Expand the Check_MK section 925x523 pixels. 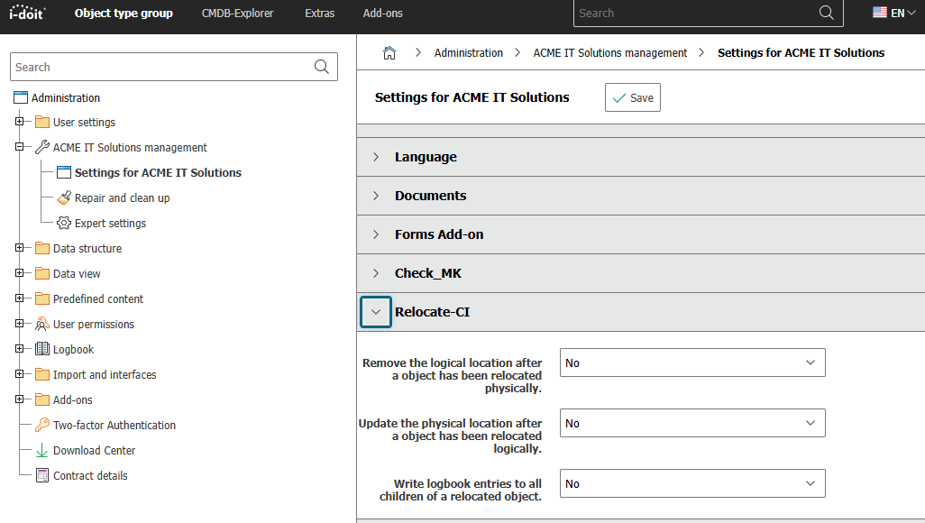(x=376, y=273)
